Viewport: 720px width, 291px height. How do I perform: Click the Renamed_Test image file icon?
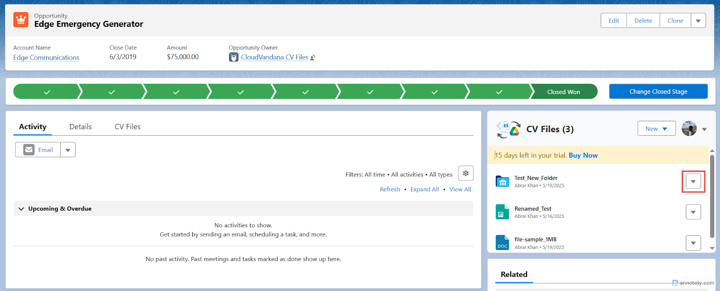(502, 212)
